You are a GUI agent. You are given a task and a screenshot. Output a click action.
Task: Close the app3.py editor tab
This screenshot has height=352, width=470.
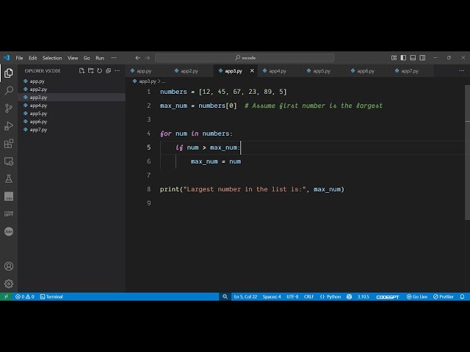252,71
